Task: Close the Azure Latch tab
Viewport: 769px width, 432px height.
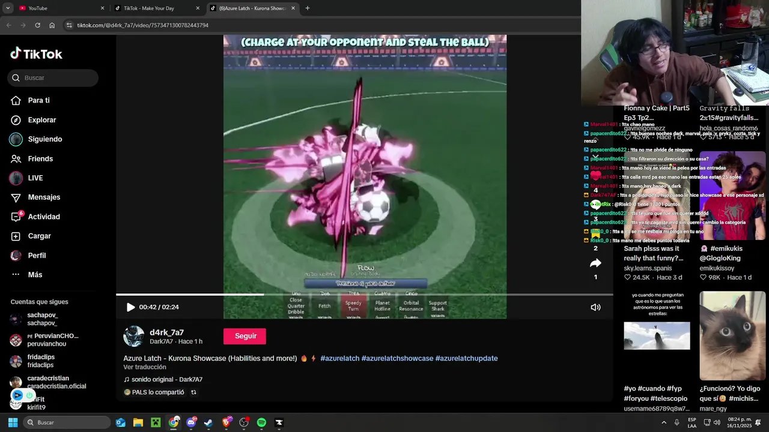Action: (293, 8)
